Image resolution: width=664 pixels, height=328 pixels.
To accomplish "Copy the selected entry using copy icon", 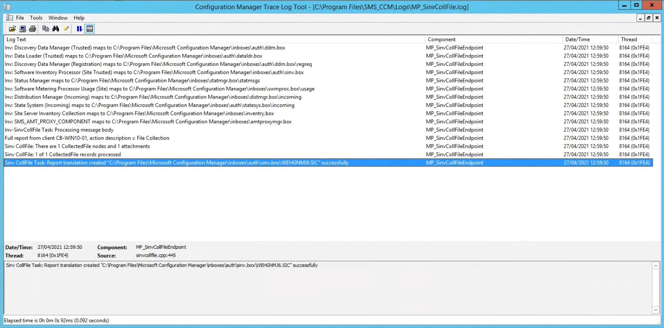I will pos(45,28).
